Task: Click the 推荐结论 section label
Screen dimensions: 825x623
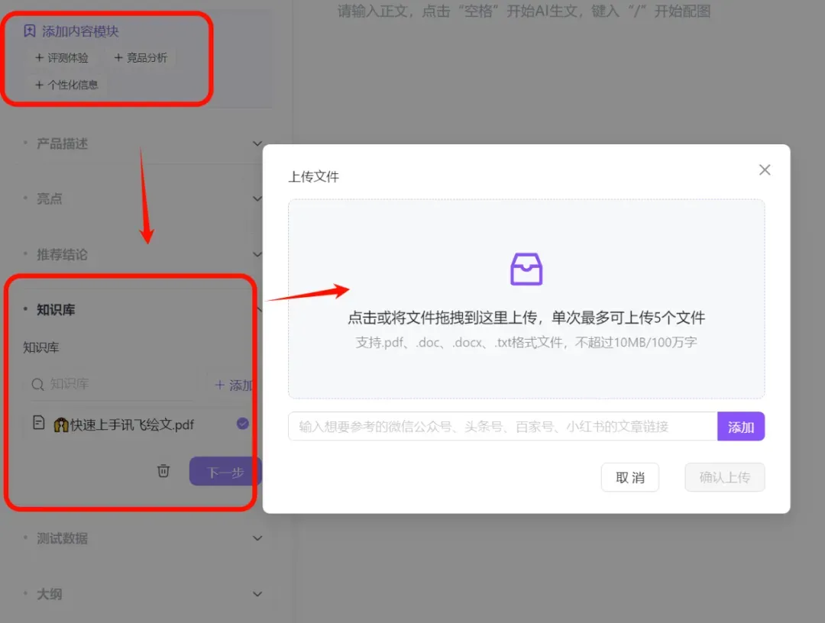Action: click(62, 254)
